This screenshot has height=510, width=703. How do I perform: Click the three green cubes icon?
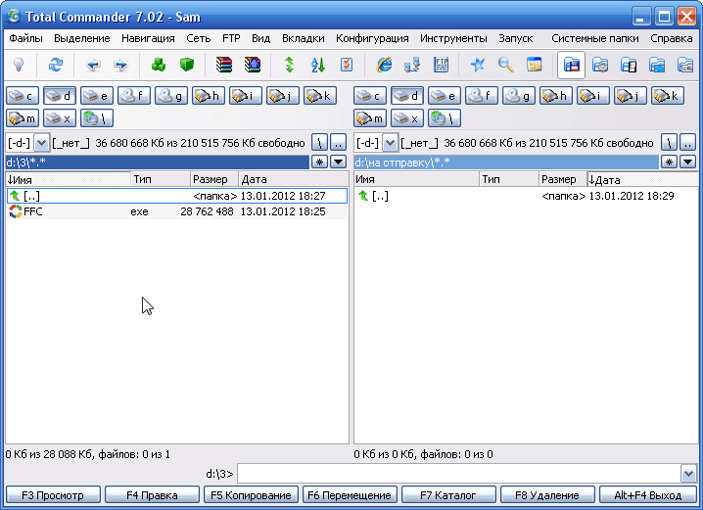(159, 65)
